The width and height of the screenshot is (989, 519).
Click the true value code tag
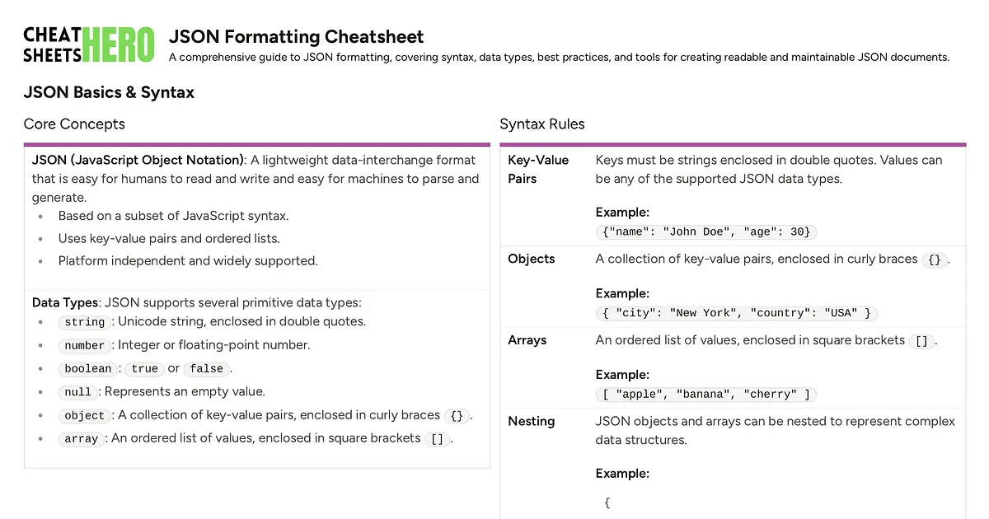144,368
